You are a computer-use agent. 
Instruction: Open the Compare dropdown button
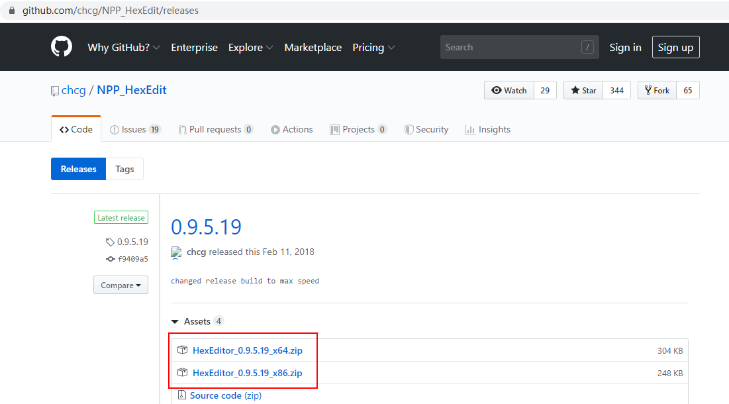click(x=121, y=285)
